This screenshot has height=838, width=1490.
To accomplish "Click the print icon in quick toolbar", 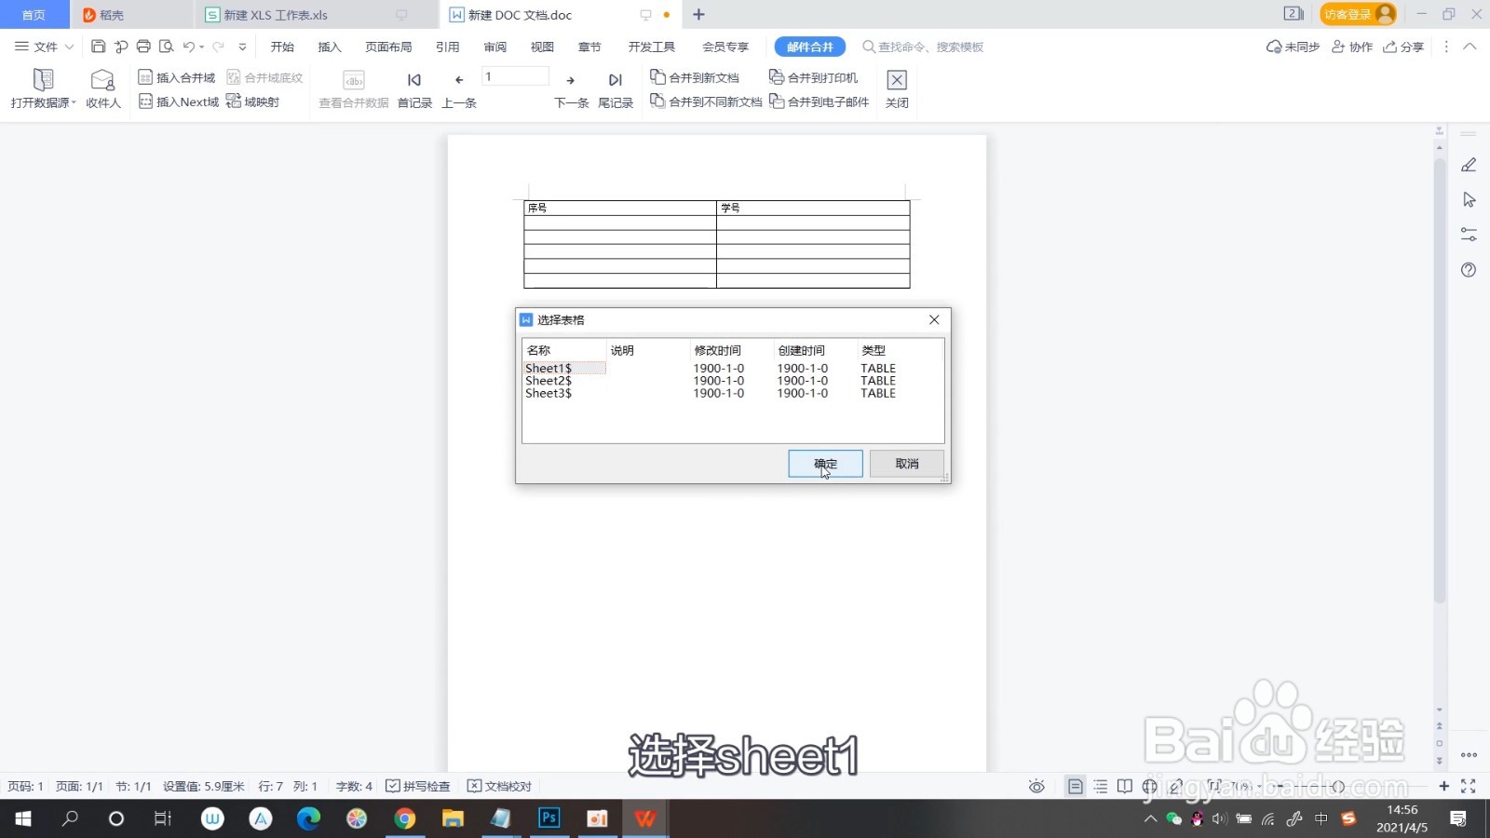I will [x=143, y=47].
